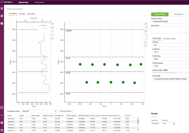Reset the Shmin log chart view
Viewport: 189px width, 133px height.
coord(53,31)
